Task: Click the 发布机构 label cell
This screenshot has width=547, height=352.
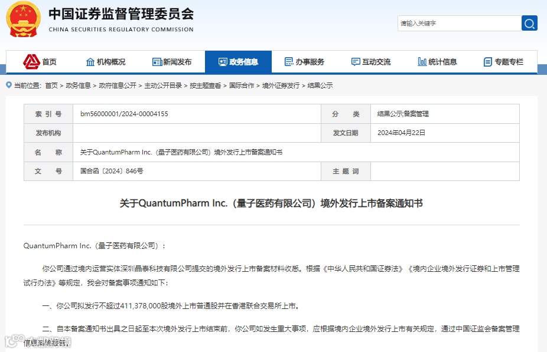Action: pos(48,133)
